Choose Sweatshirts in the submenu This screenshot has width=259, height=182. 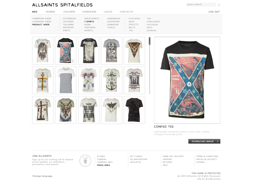[x=92, y=18]
